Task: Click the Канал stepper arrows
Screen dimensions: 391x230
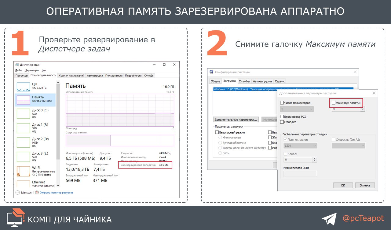Action: click(315, 159)
